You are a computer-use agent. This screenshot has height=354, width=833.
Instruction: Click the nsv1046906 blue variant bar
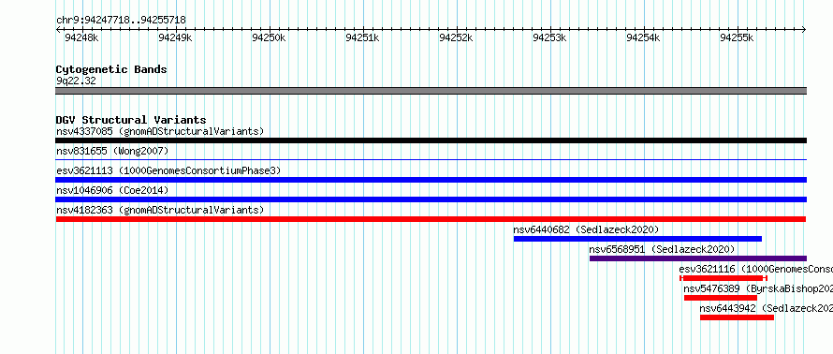[431, 199]
